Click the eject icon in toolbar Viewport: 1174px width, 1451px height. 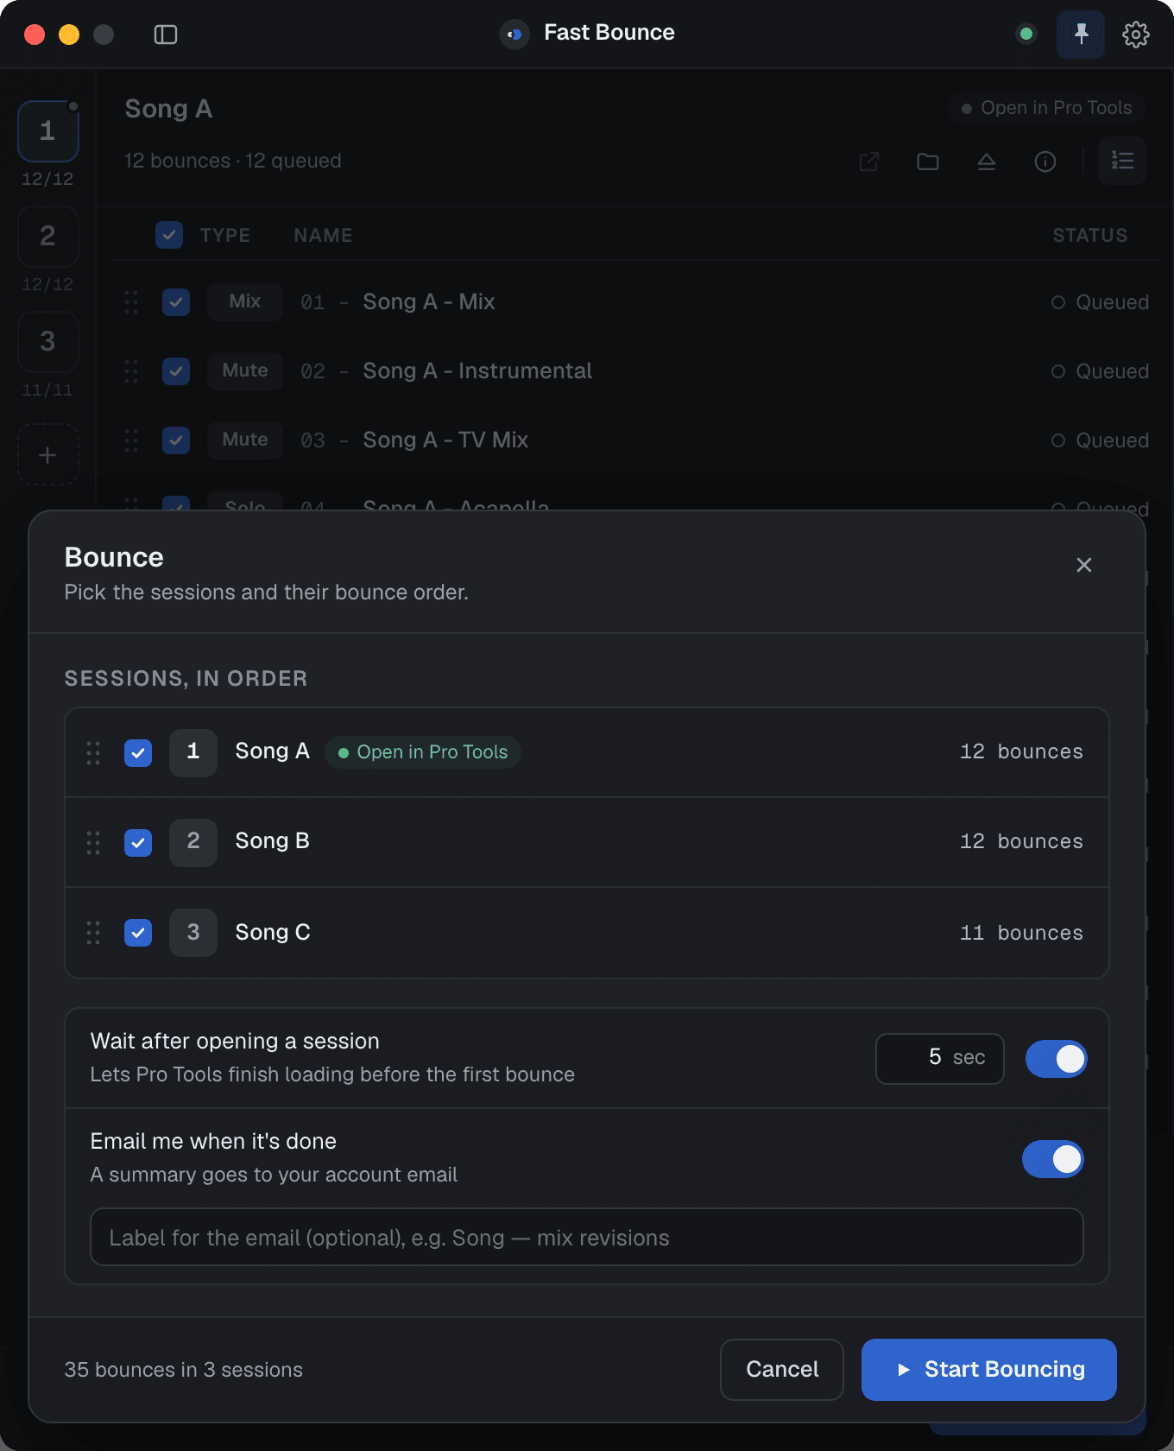coord(987,162)
